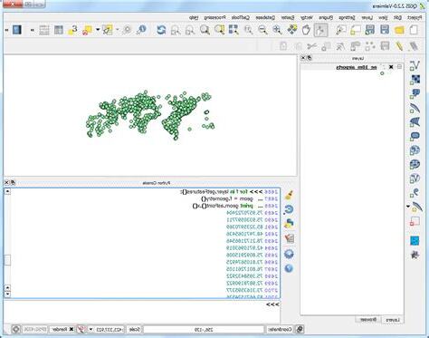Close the Layers panel
This screenshot has width=429, height=338.
click(x=303, y=58)
